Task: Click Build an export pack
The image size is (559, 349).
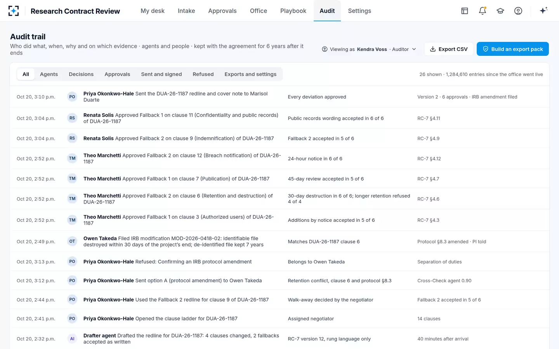Action: [513, 49]
